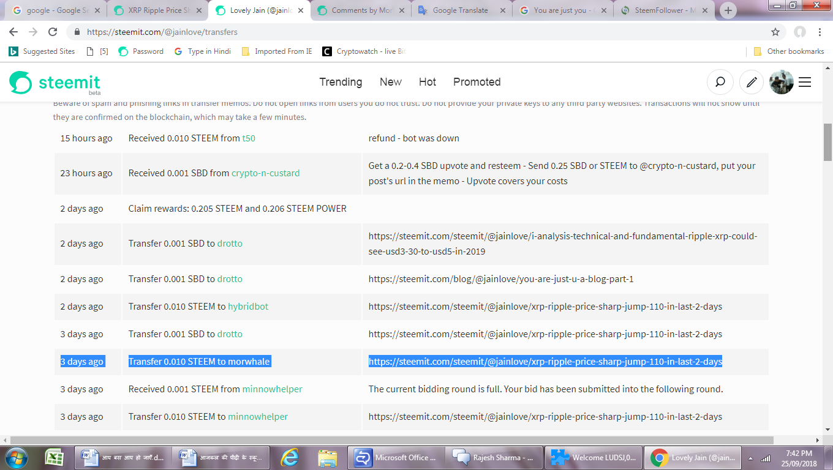Open the hybridbot user link
This screenshot has width=833, height=470.
click(248, 307)
